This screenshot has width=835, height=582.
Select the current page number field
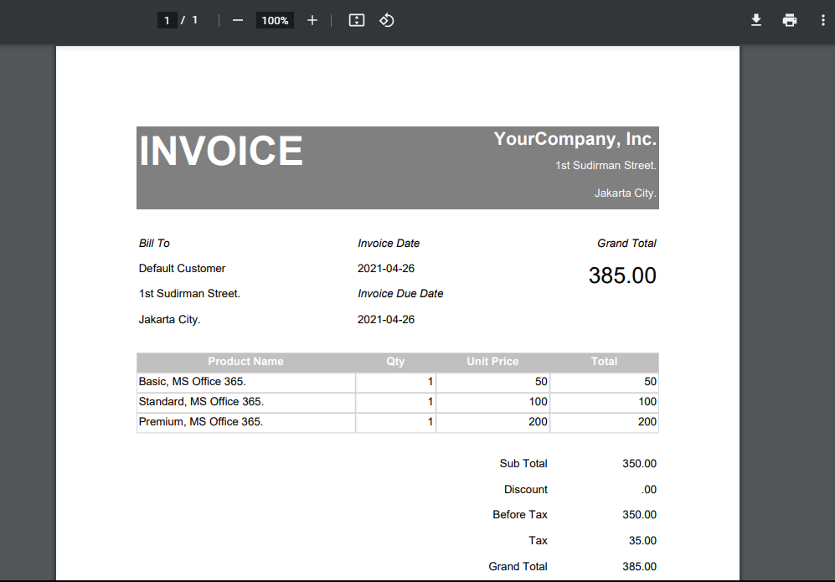tap(167, 20)
